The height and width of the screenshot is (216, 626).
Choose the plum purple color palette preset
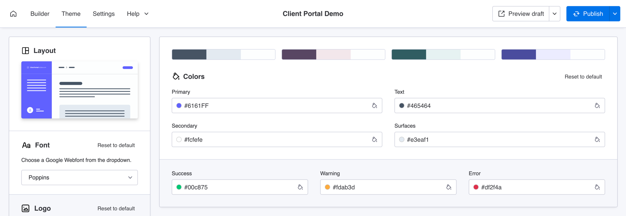[x=333, y=55]
